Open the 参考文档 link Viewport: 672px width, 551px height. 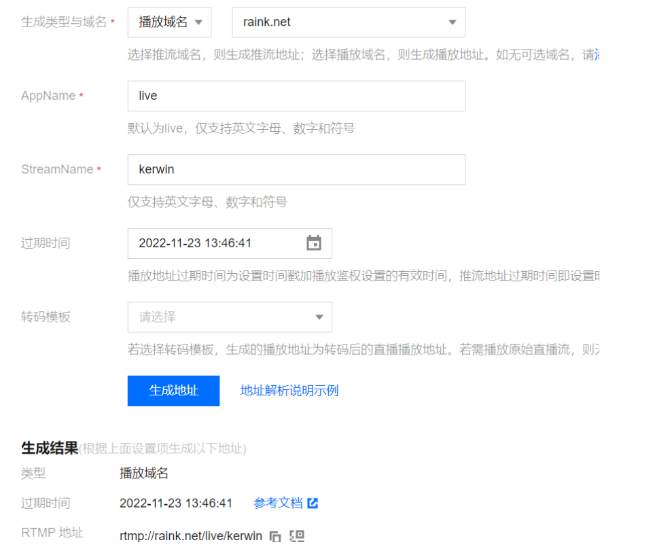tap(278, 503)
